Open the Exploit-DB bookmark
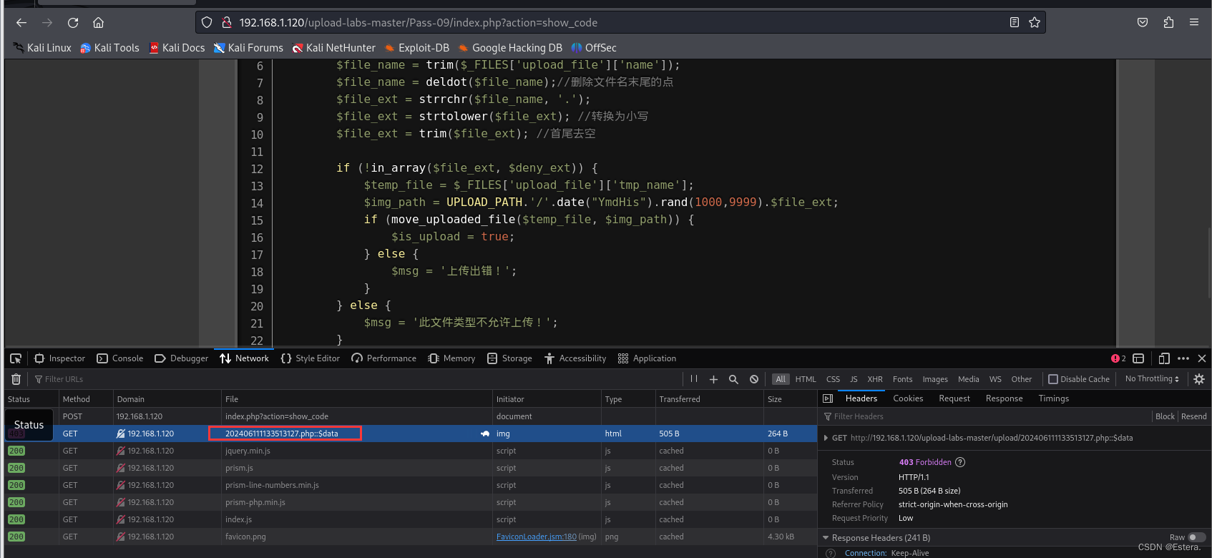The width and height of the screenshot is (1212, 558). click(x=417, y=48)
